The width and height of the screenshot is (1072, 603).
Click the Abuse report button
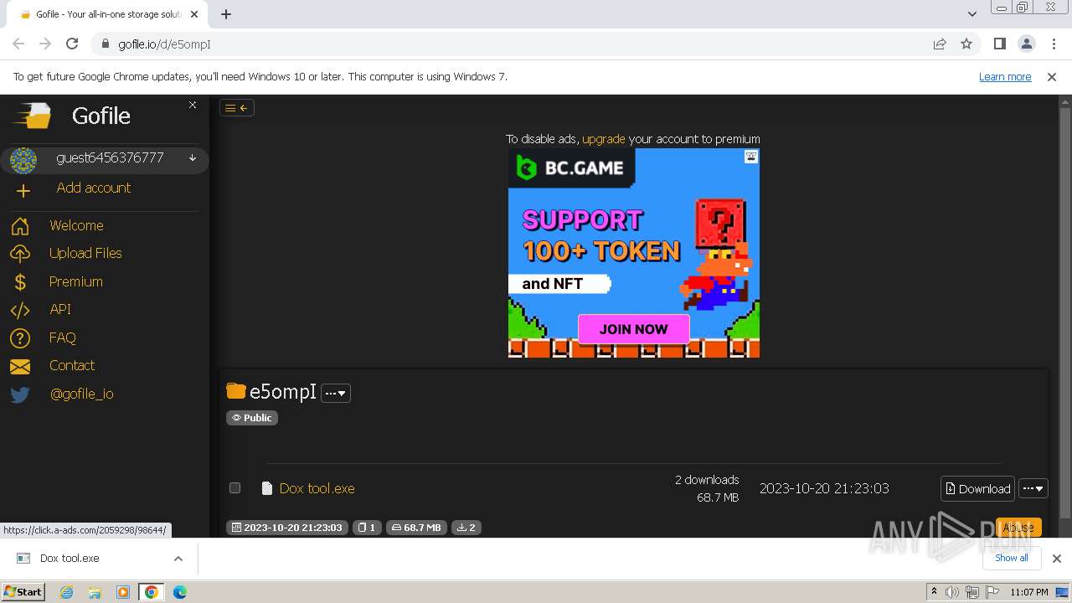click(x=1018, y=528)
